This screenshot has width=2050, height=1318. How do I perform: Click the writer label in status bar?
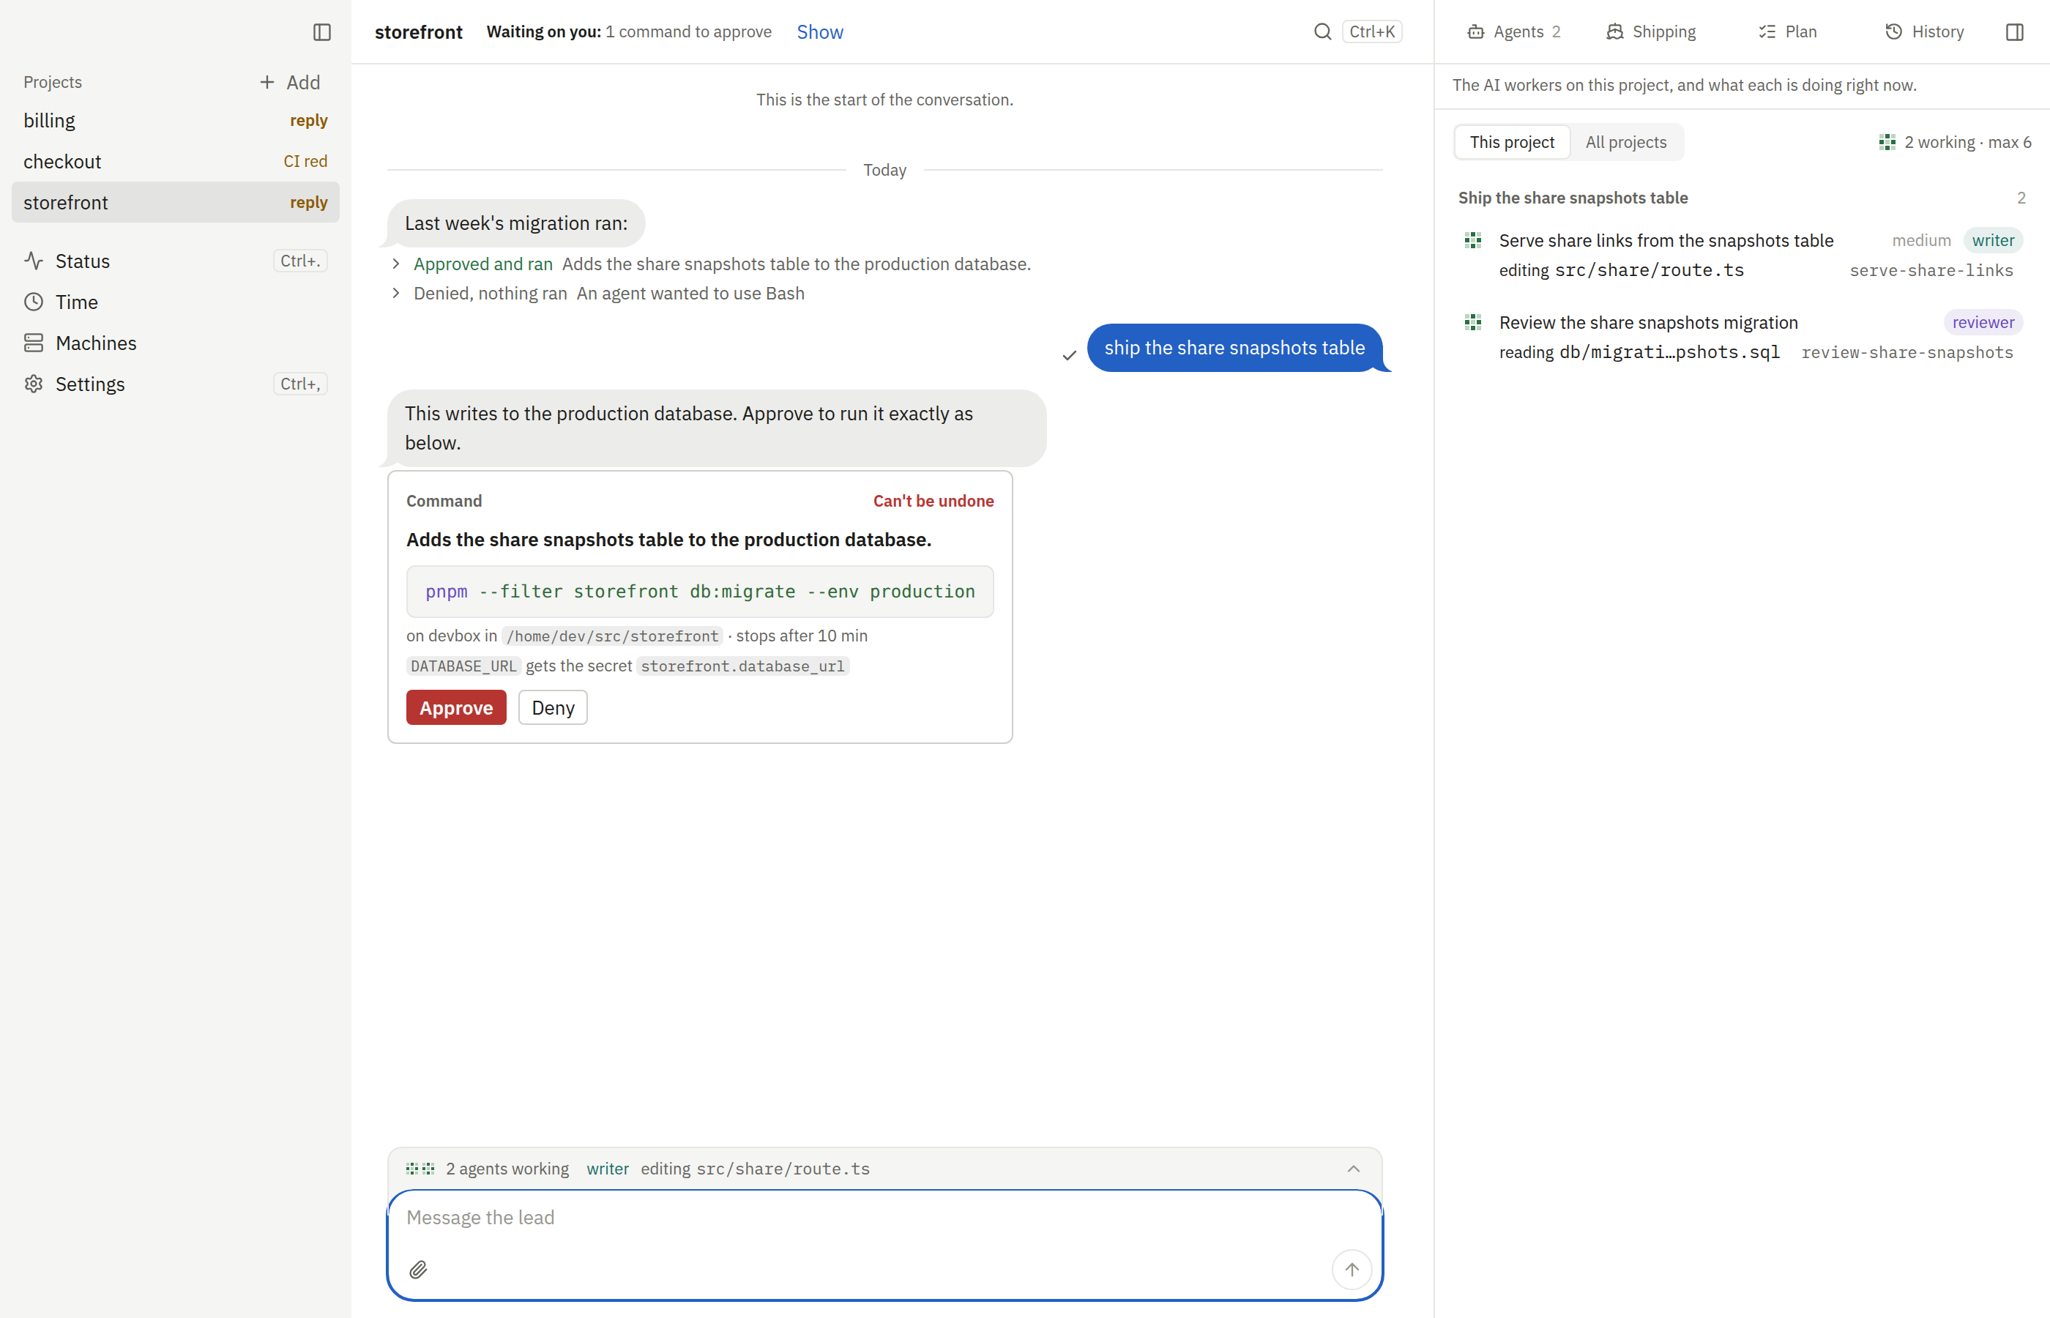(x=608, y=1169)
